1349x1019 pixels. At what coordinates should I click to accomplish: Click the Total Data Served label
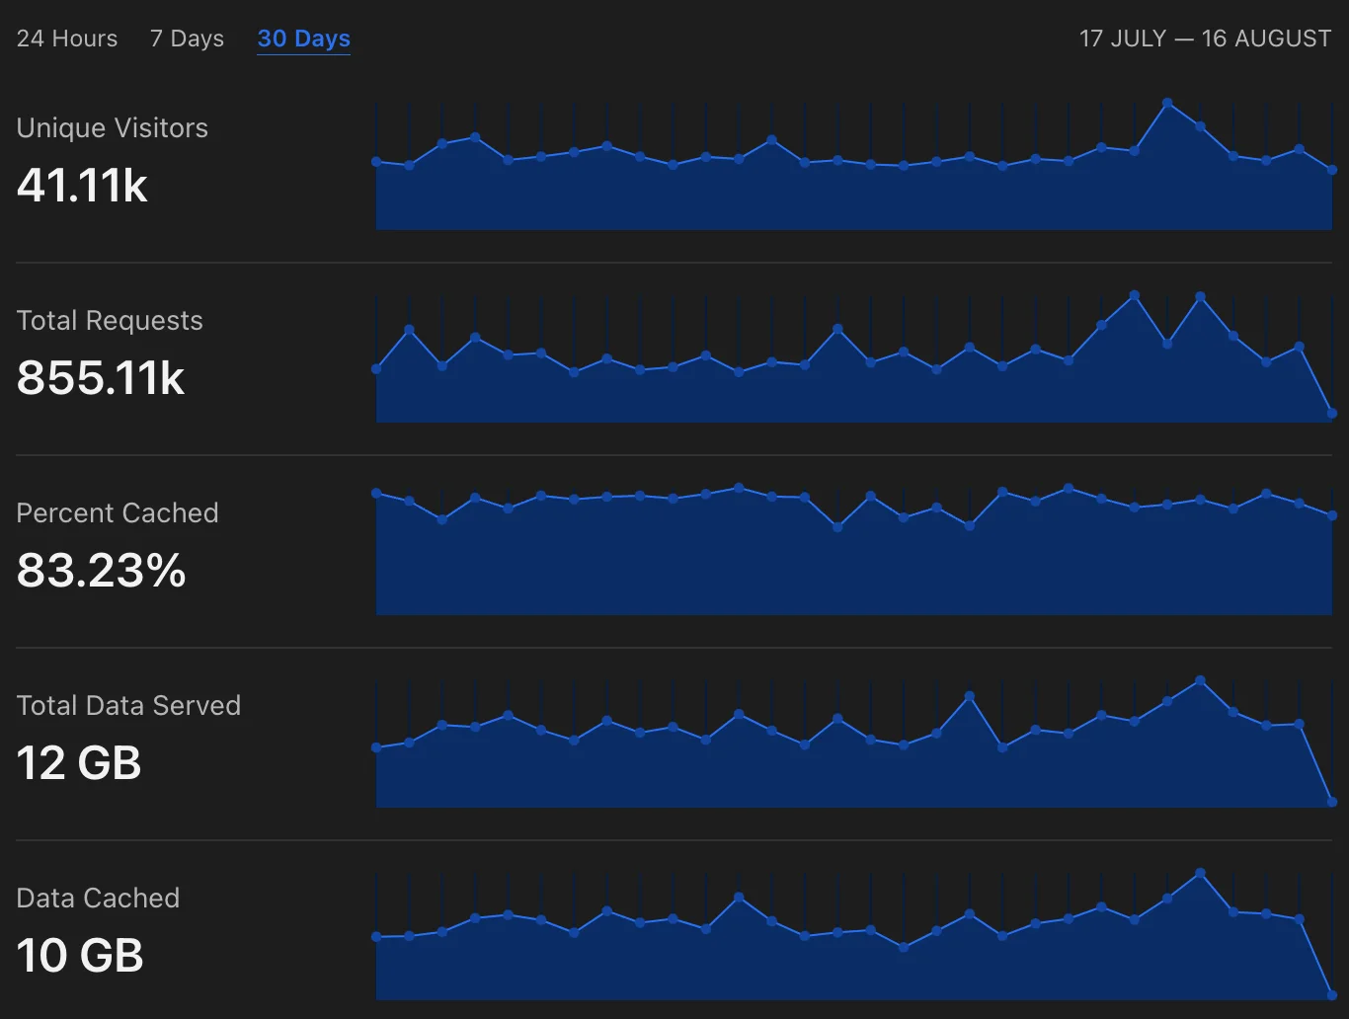(128, 705)
